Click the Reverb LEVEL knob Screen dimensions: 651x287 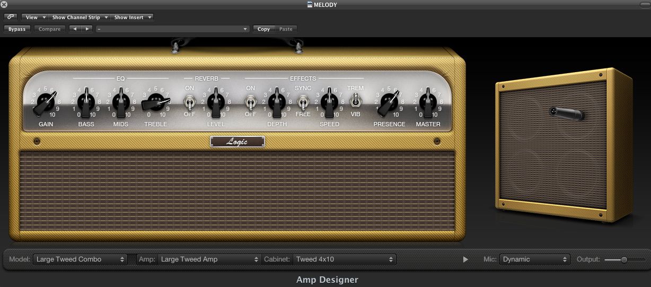216,101
